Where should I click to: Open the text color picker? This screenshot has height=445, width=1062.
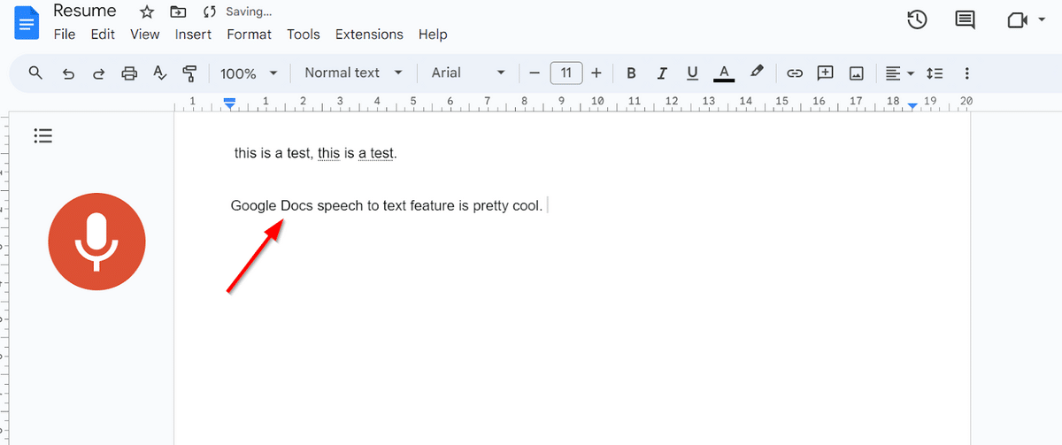click(724, 73)
